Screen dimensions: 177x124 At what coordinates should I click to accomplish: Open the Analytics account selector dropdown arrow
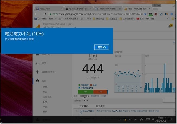75,27
